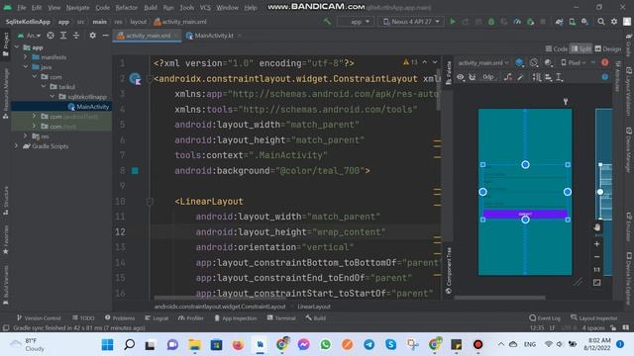
Task: Open the activity_main.xml dropdown in design toolbar
Action: pos(483,62)
